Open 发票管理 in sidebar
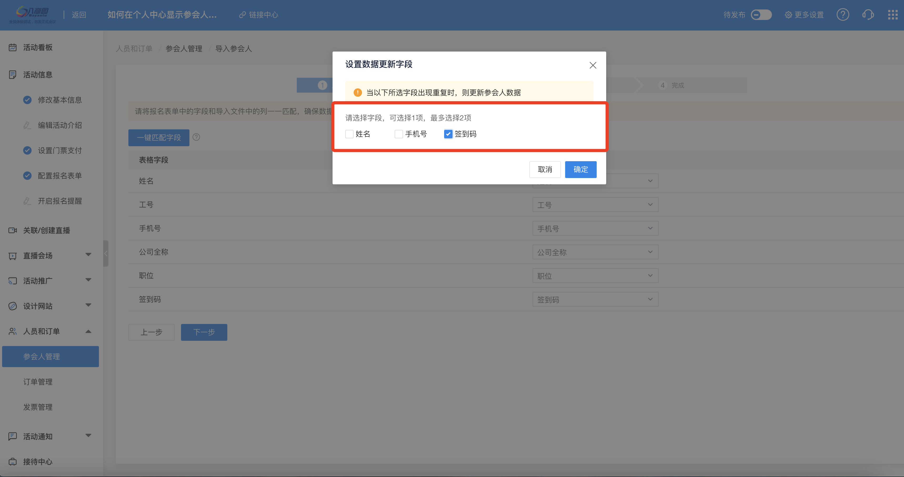904x477 pixels. pyautogui.click(x=38, y=407)
